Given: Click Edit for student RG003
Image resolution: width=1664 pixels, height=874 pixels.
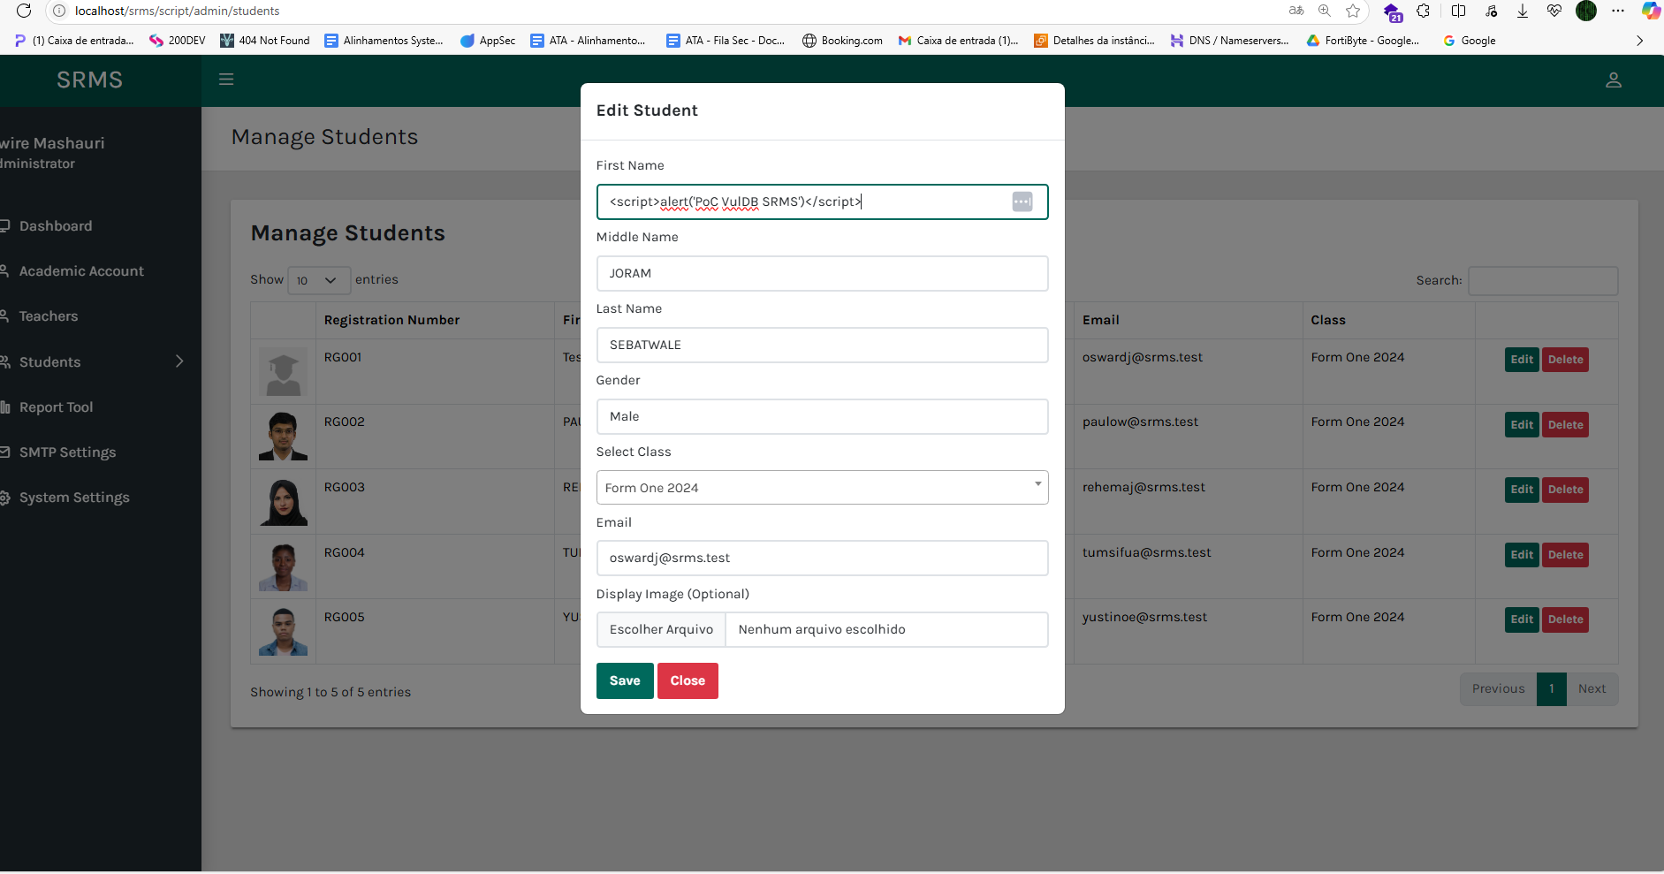Looking at the screenshot, I should (x=1522, y=490).
